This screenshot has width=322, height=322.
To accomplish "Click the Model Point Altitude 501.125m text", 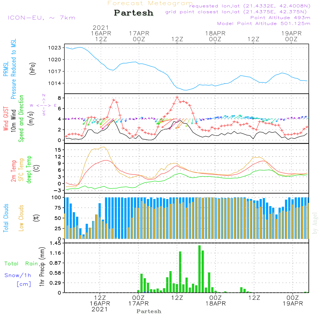I will point(264,24).
